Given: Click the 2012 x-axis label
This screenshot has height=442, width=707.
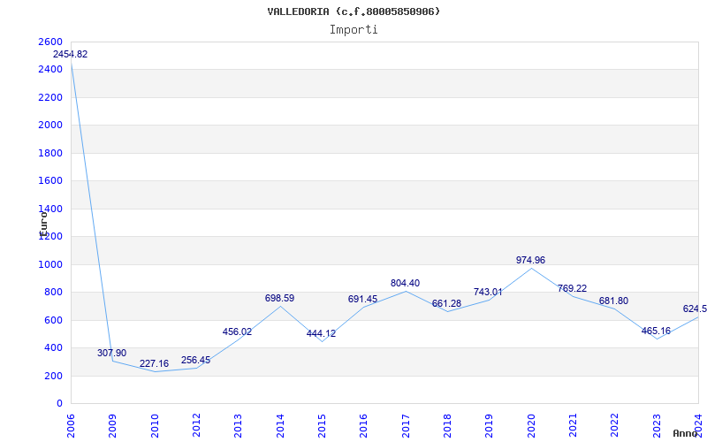Looking at the screenshot, I should point(196,426).
